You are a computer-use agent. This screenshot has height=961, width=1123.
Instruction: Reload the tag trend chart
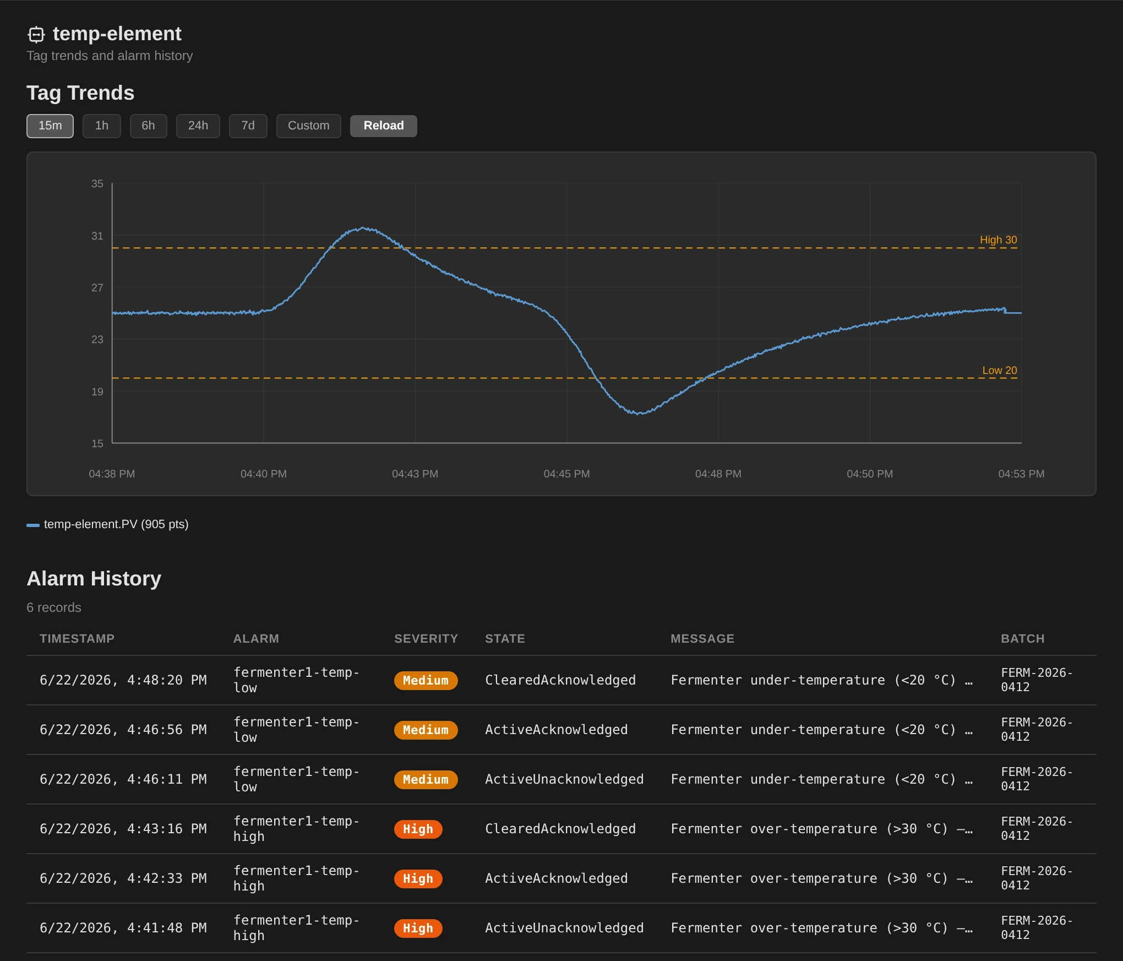[384, 126]
